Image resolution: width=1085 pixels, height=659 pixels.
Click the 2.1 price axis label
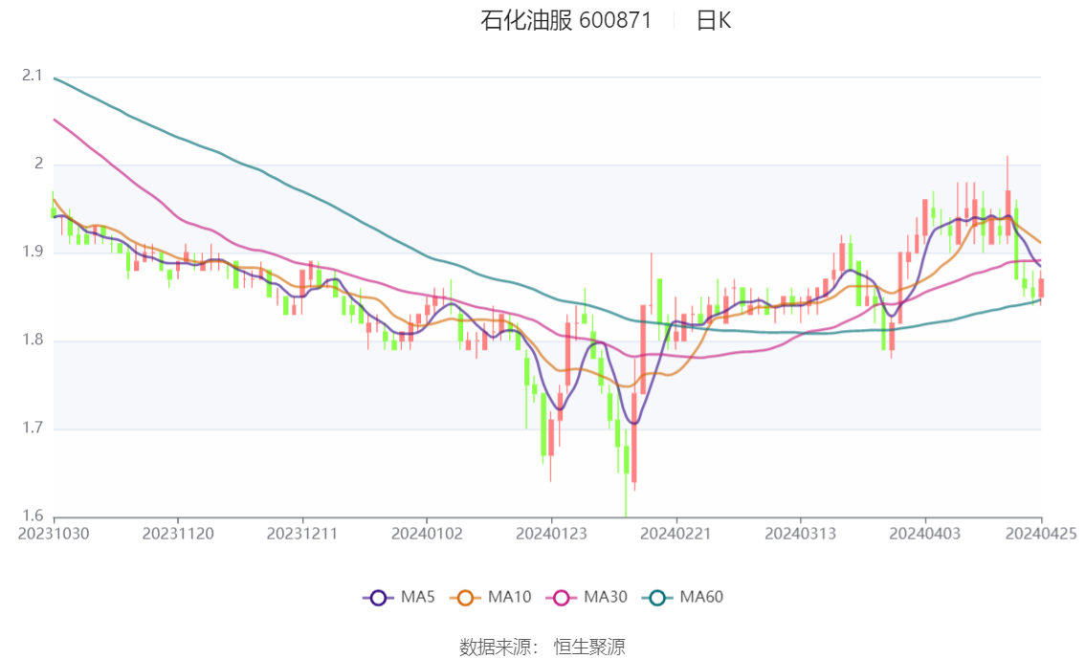pyautogui.click(x=32, y=76)
